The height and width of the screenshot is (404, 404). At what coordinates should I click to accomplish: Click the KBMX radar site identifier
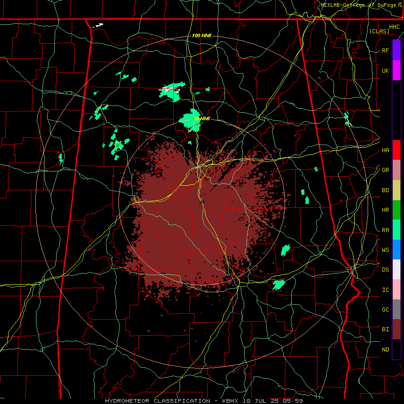(x=230, y=401)
